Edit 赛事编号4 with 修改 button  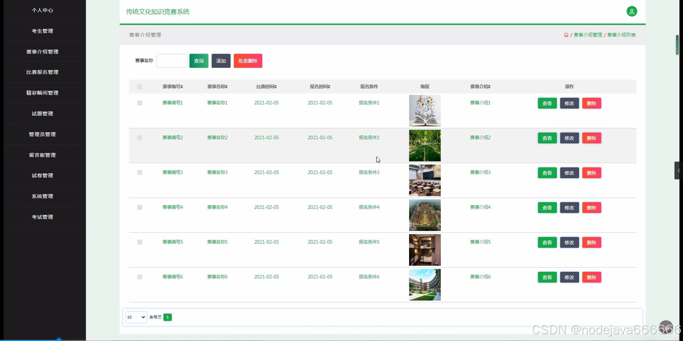(x=570, y=208)
